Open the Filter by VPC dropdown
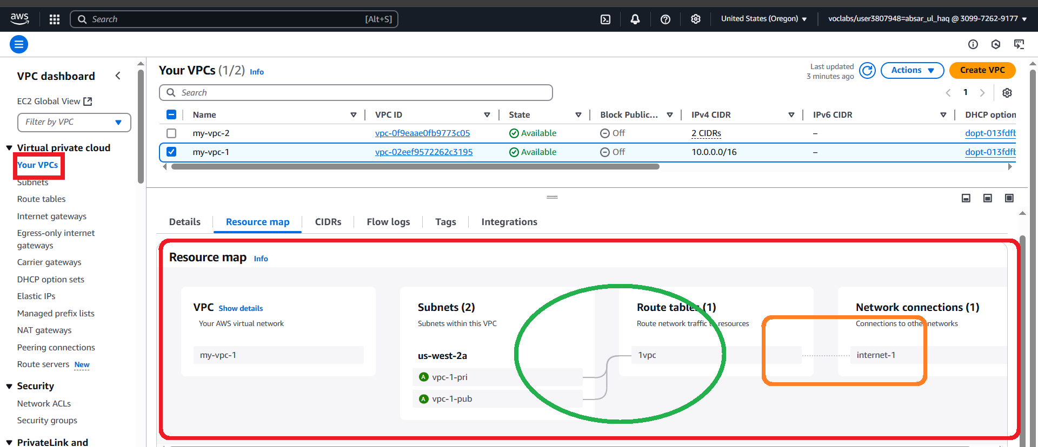This screenshot has height=447, width=1038. click(74, 122)
